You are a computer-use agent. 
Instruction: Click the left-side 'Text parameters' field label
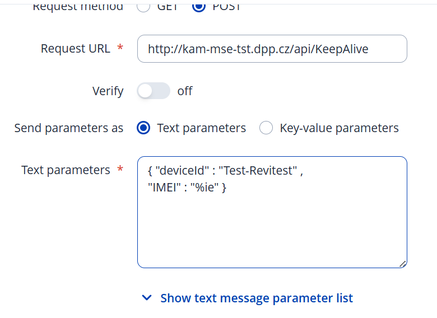coord(66,170)
